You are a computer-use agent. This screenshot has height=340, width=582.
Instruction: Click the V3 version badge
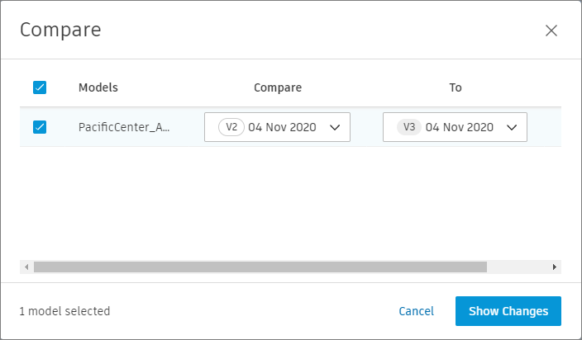pos(409,127)
